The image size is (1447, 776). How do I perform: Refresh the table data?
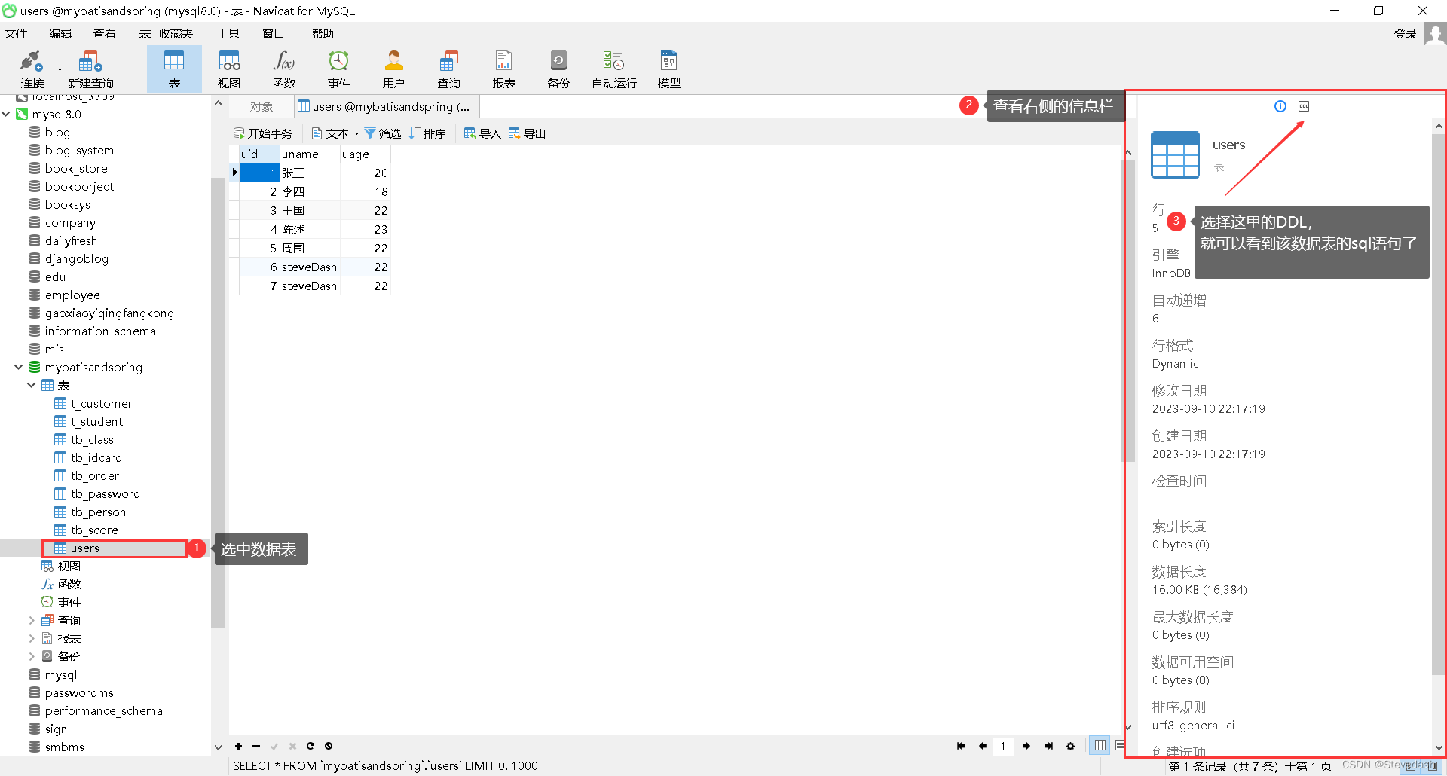coord(311,746)
